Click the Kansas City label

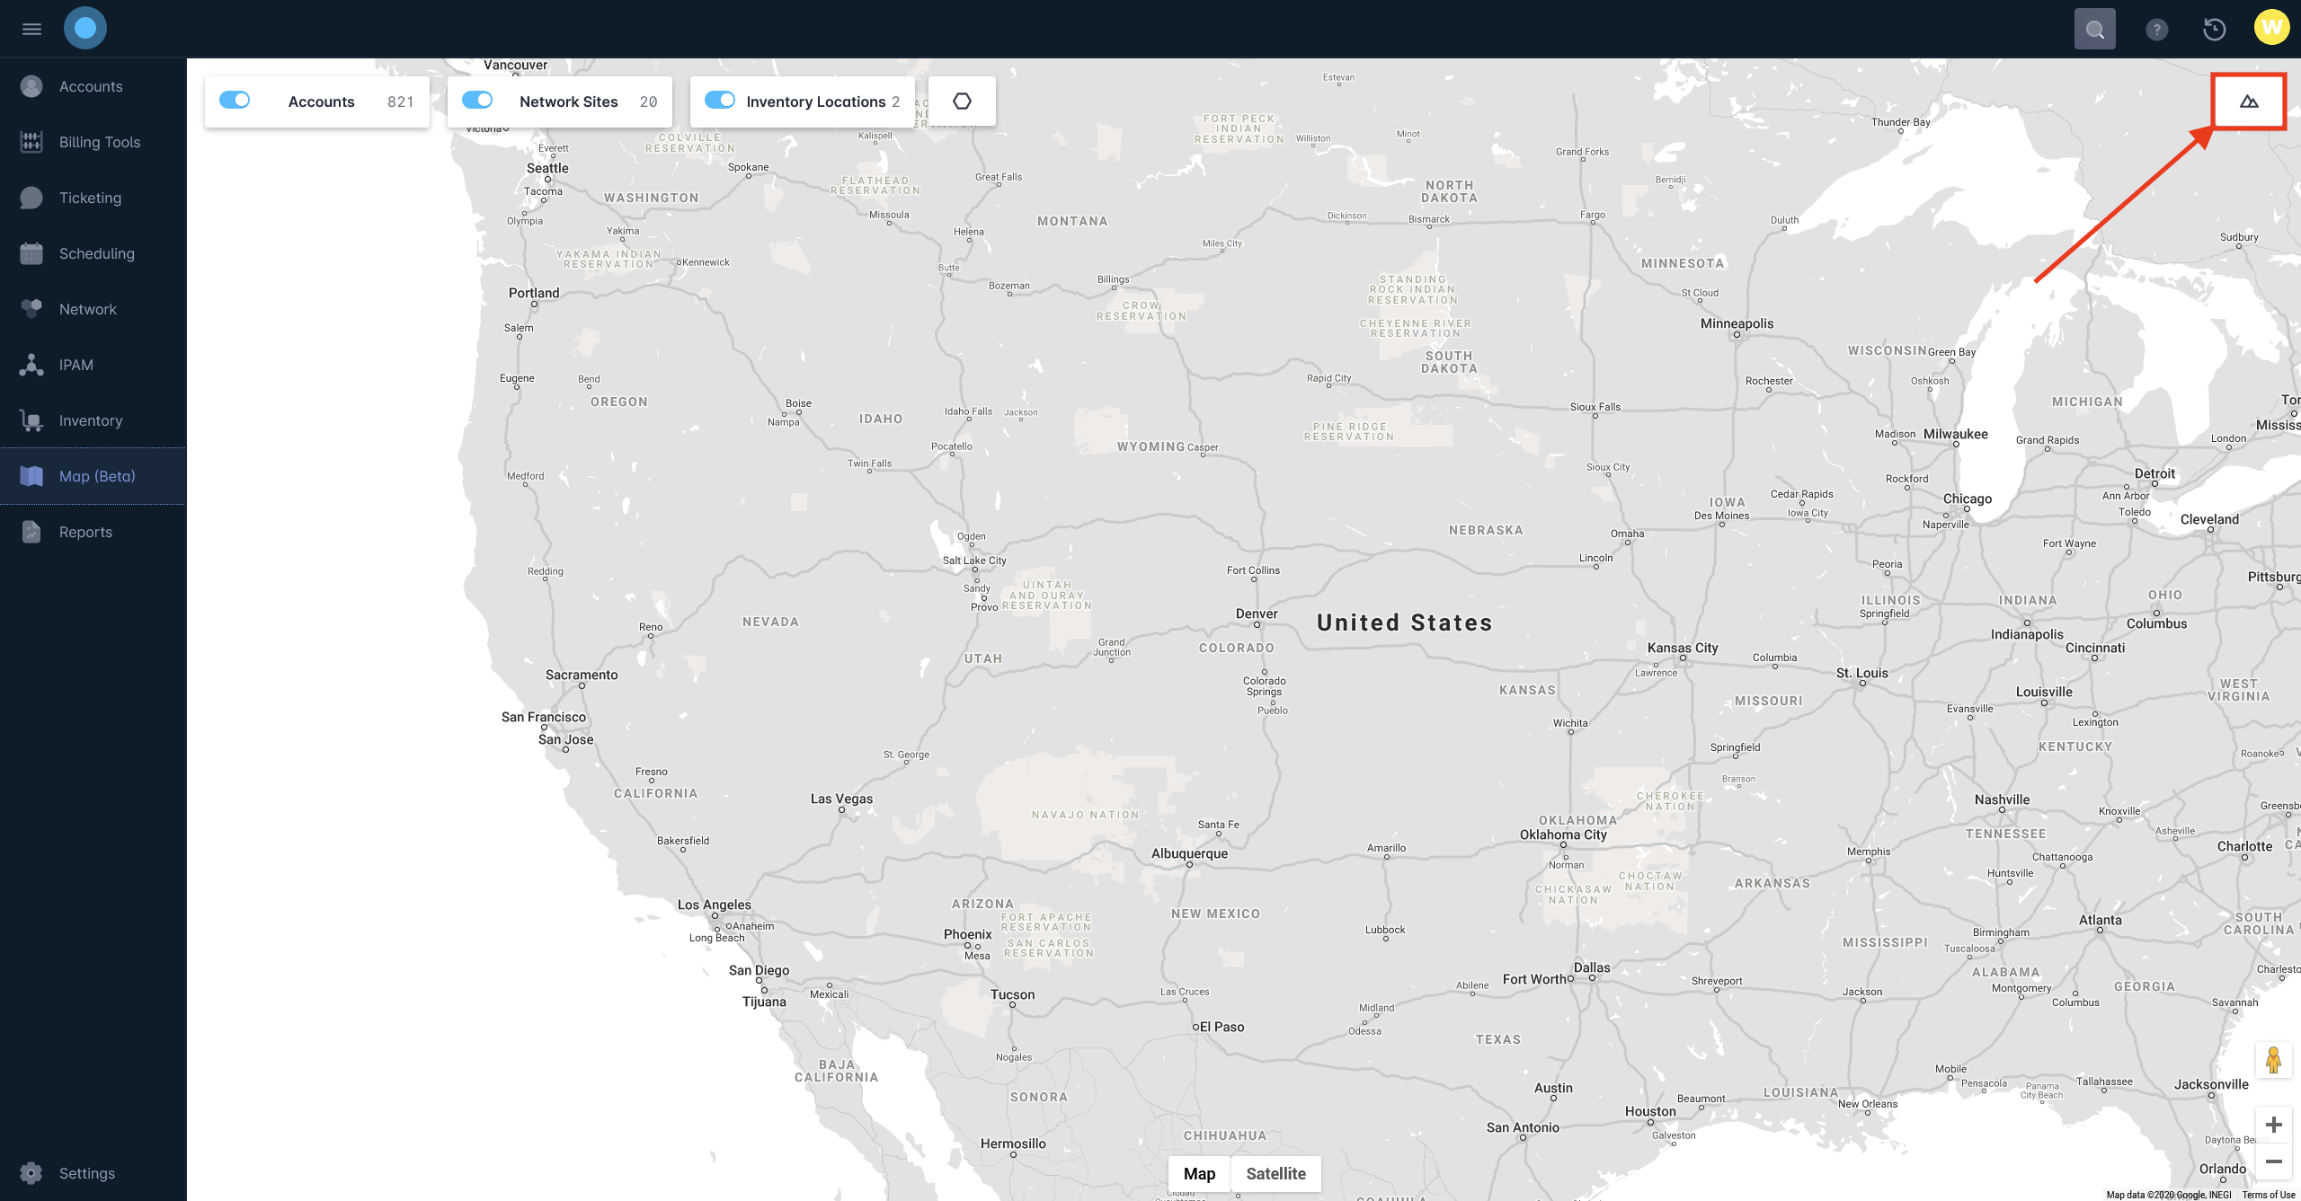click(1683, 648)
